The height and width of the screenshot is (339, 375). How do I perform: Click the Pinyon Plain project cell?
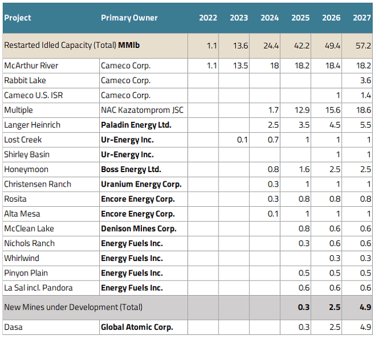[x=51, y=273]
